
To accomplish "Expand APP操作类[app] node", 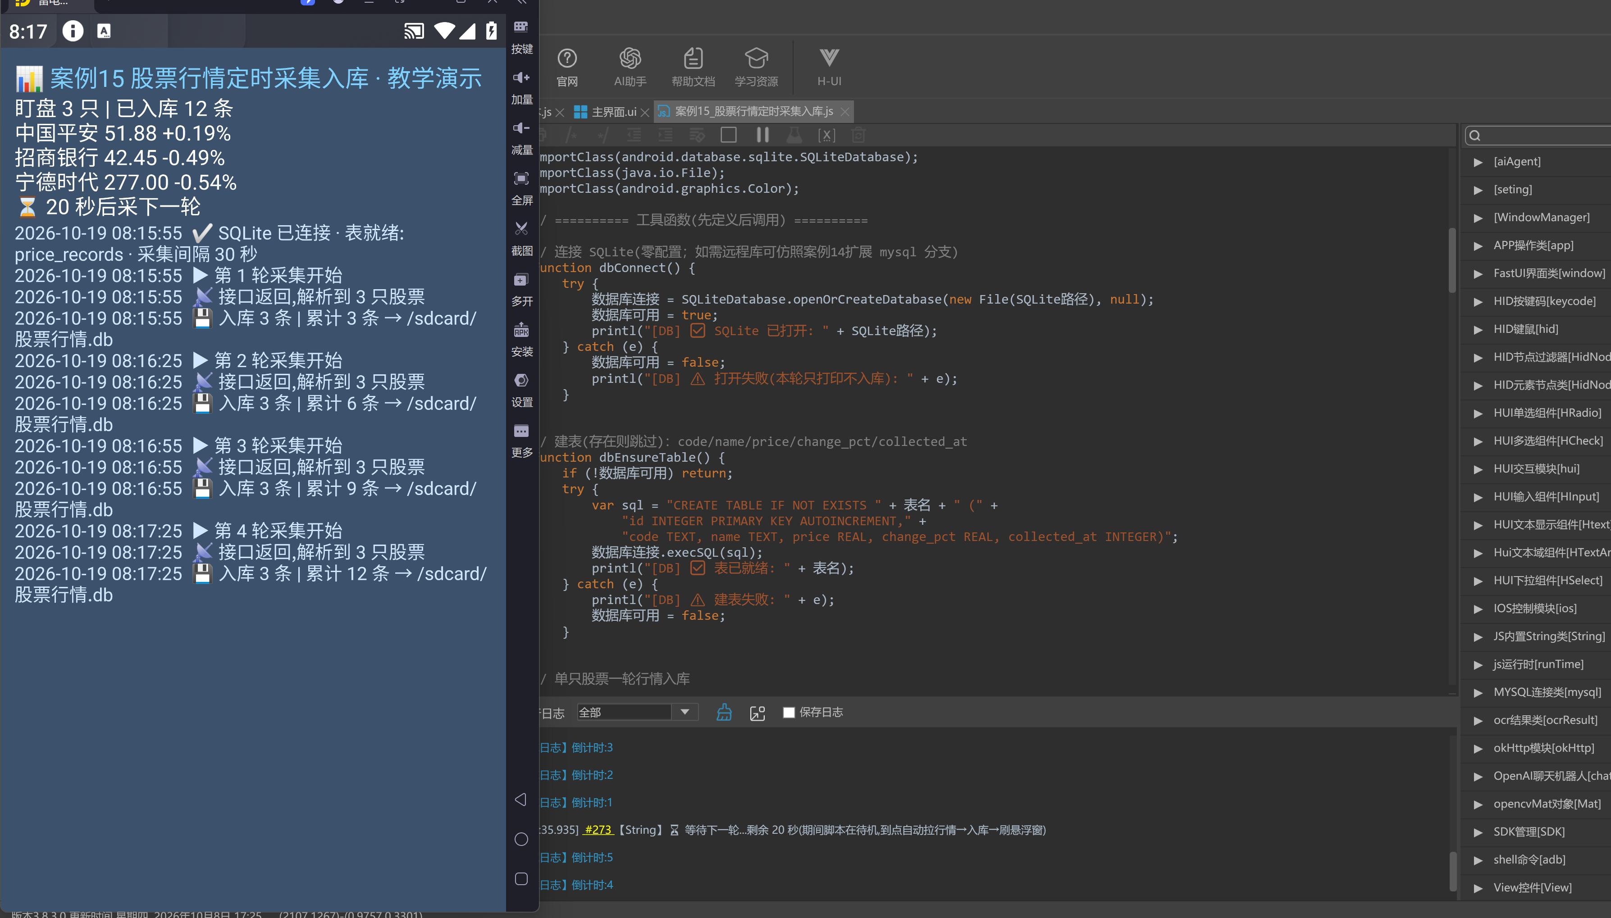I will 1478,246.
